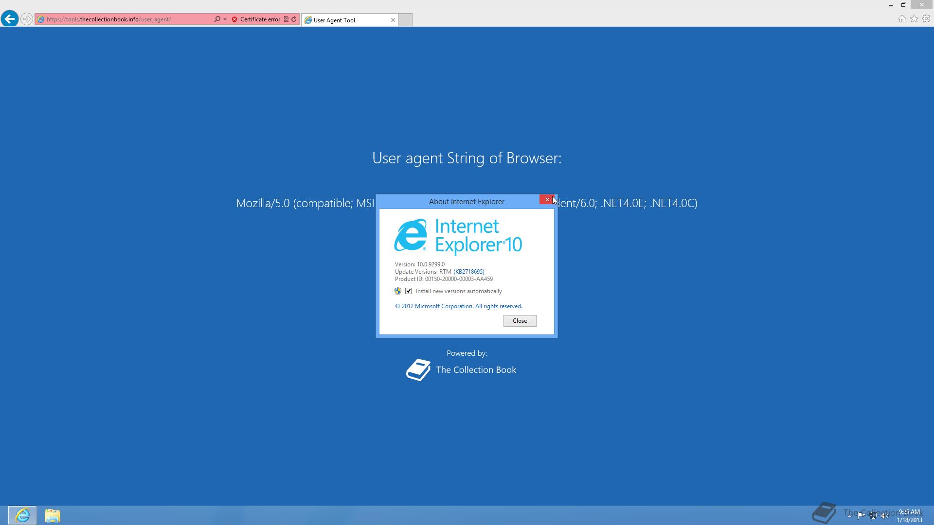Show hidden tray icons with the up arrow
Viewport: 934px width, 525px height.
point(849,515)
